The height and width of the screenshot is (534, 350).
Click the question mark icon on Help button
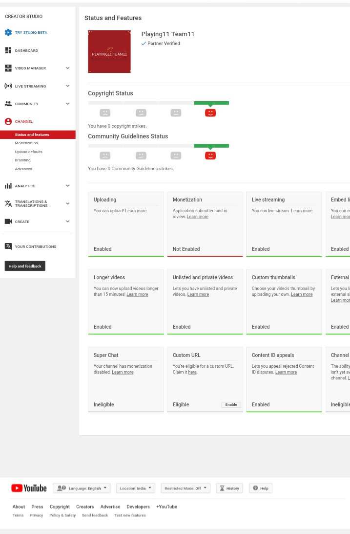[x=255, y=488]
